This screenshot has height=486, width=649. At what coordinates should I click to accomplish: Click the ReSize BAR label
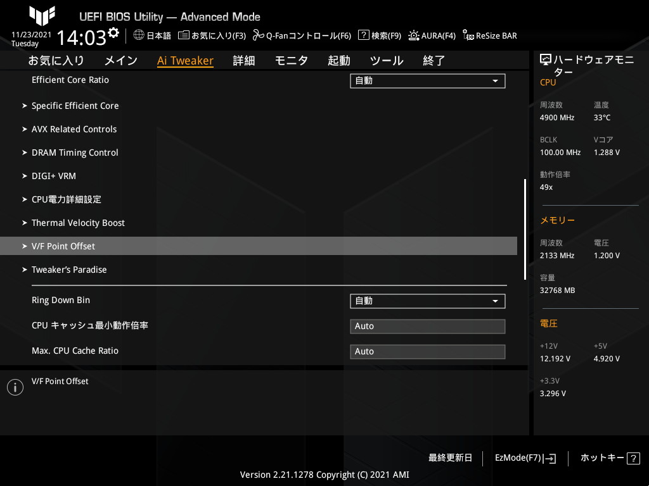496,36
